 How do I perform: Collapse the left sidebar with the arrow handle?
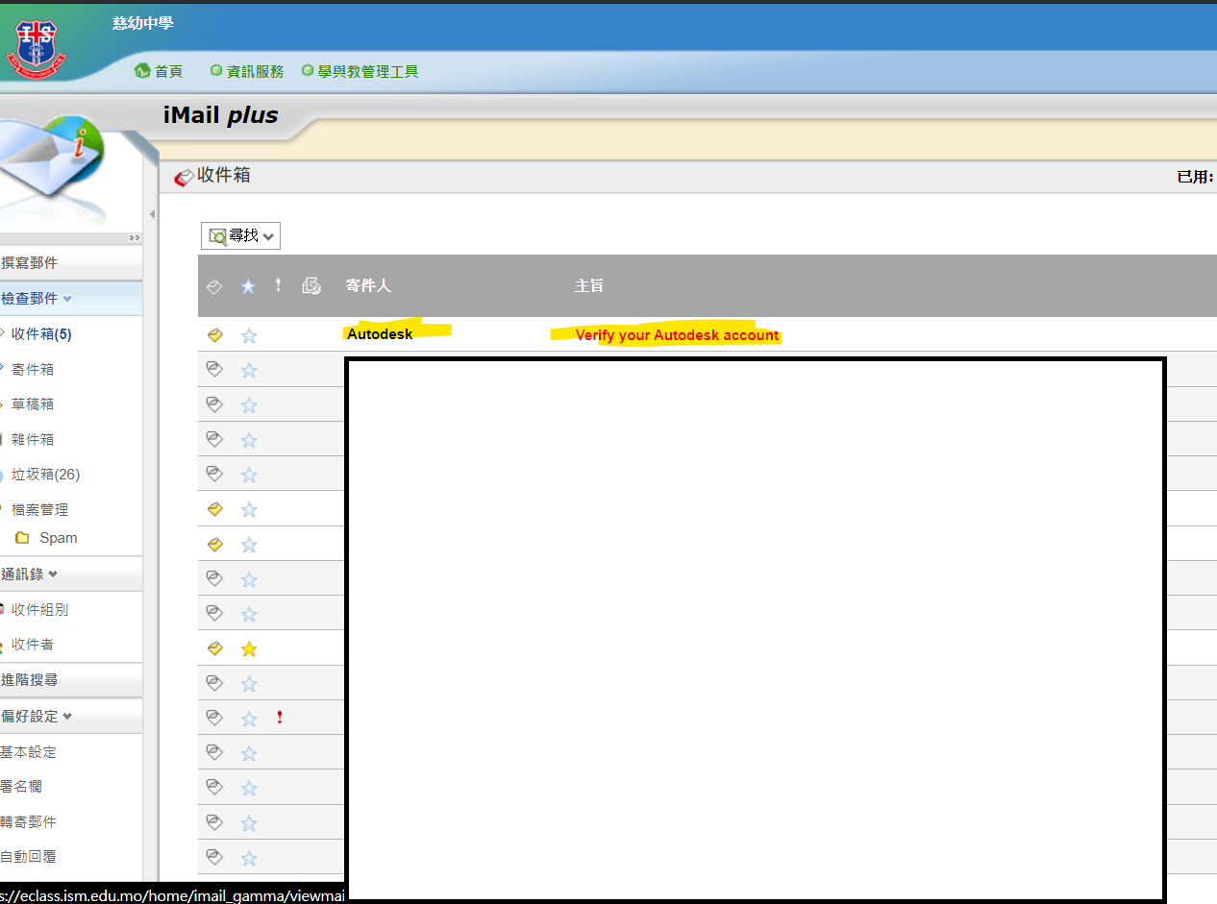tap(151, 214)
